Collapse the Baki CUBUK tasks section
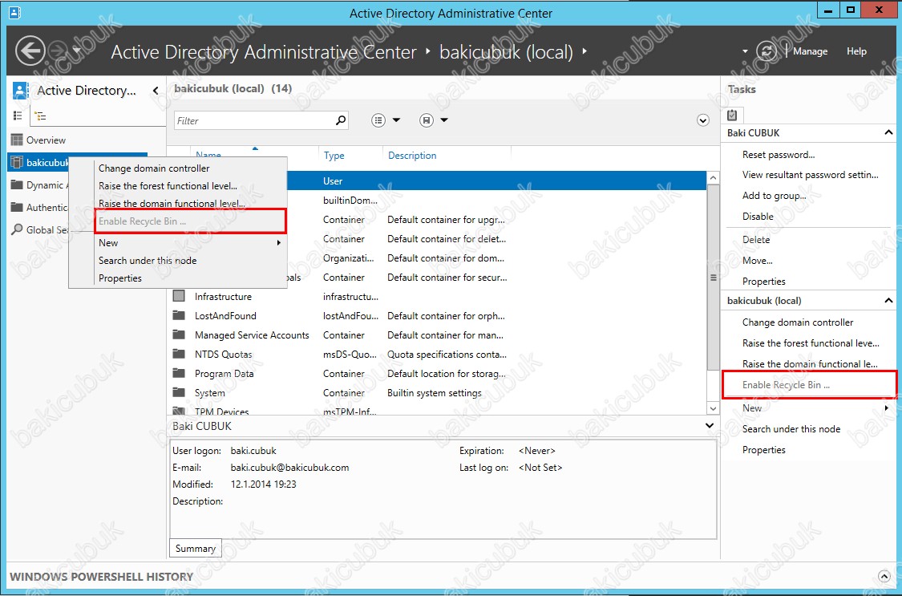 pos(888,133)
